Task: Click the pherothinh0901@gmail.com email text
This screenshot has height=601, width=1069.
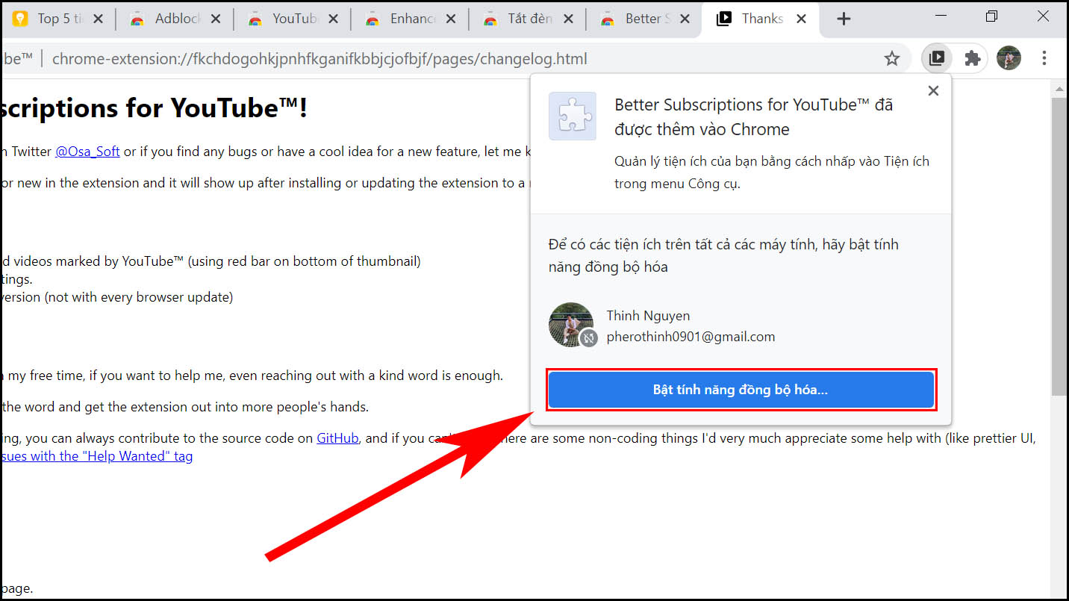Action: point(691,337)
